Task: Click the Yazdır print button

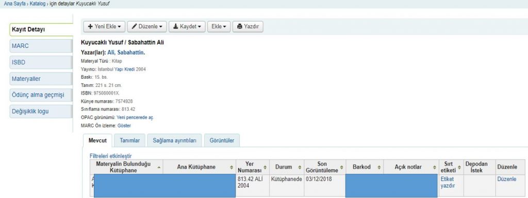Action: pyautogui.click(x=248, y=27)
